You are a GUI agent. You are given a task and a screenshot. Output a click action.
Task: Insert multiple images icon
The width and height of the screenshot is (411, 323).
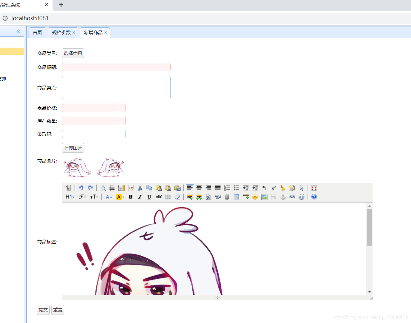[199, 197]
